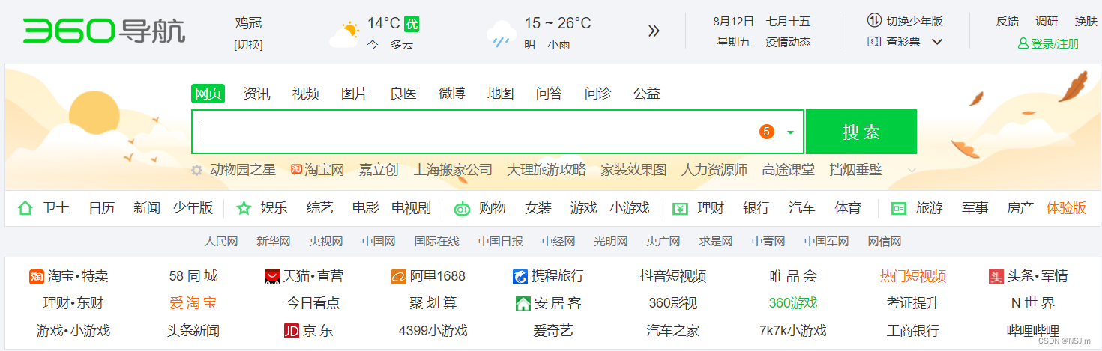Click the 登录/注册 link
The image size is (1102, 351).
[1055, 44]
